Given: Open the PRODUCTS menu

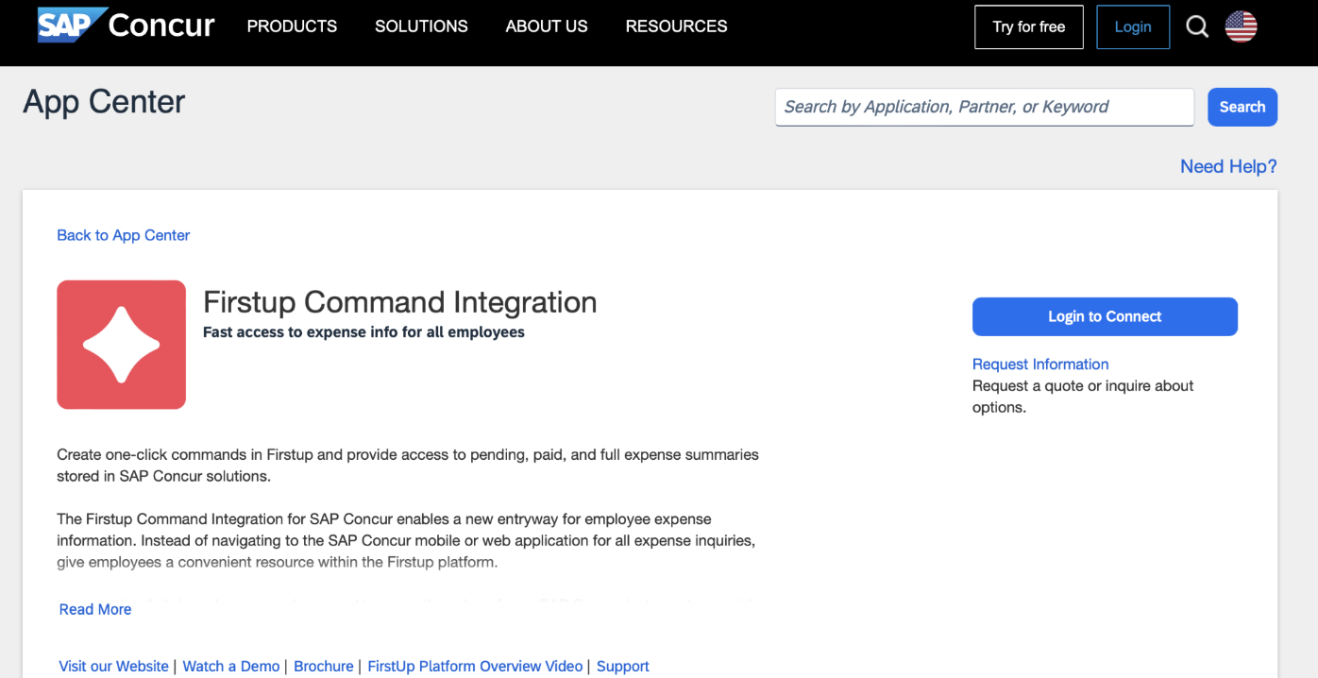Looking at the screenshot, I should point(292,26).
